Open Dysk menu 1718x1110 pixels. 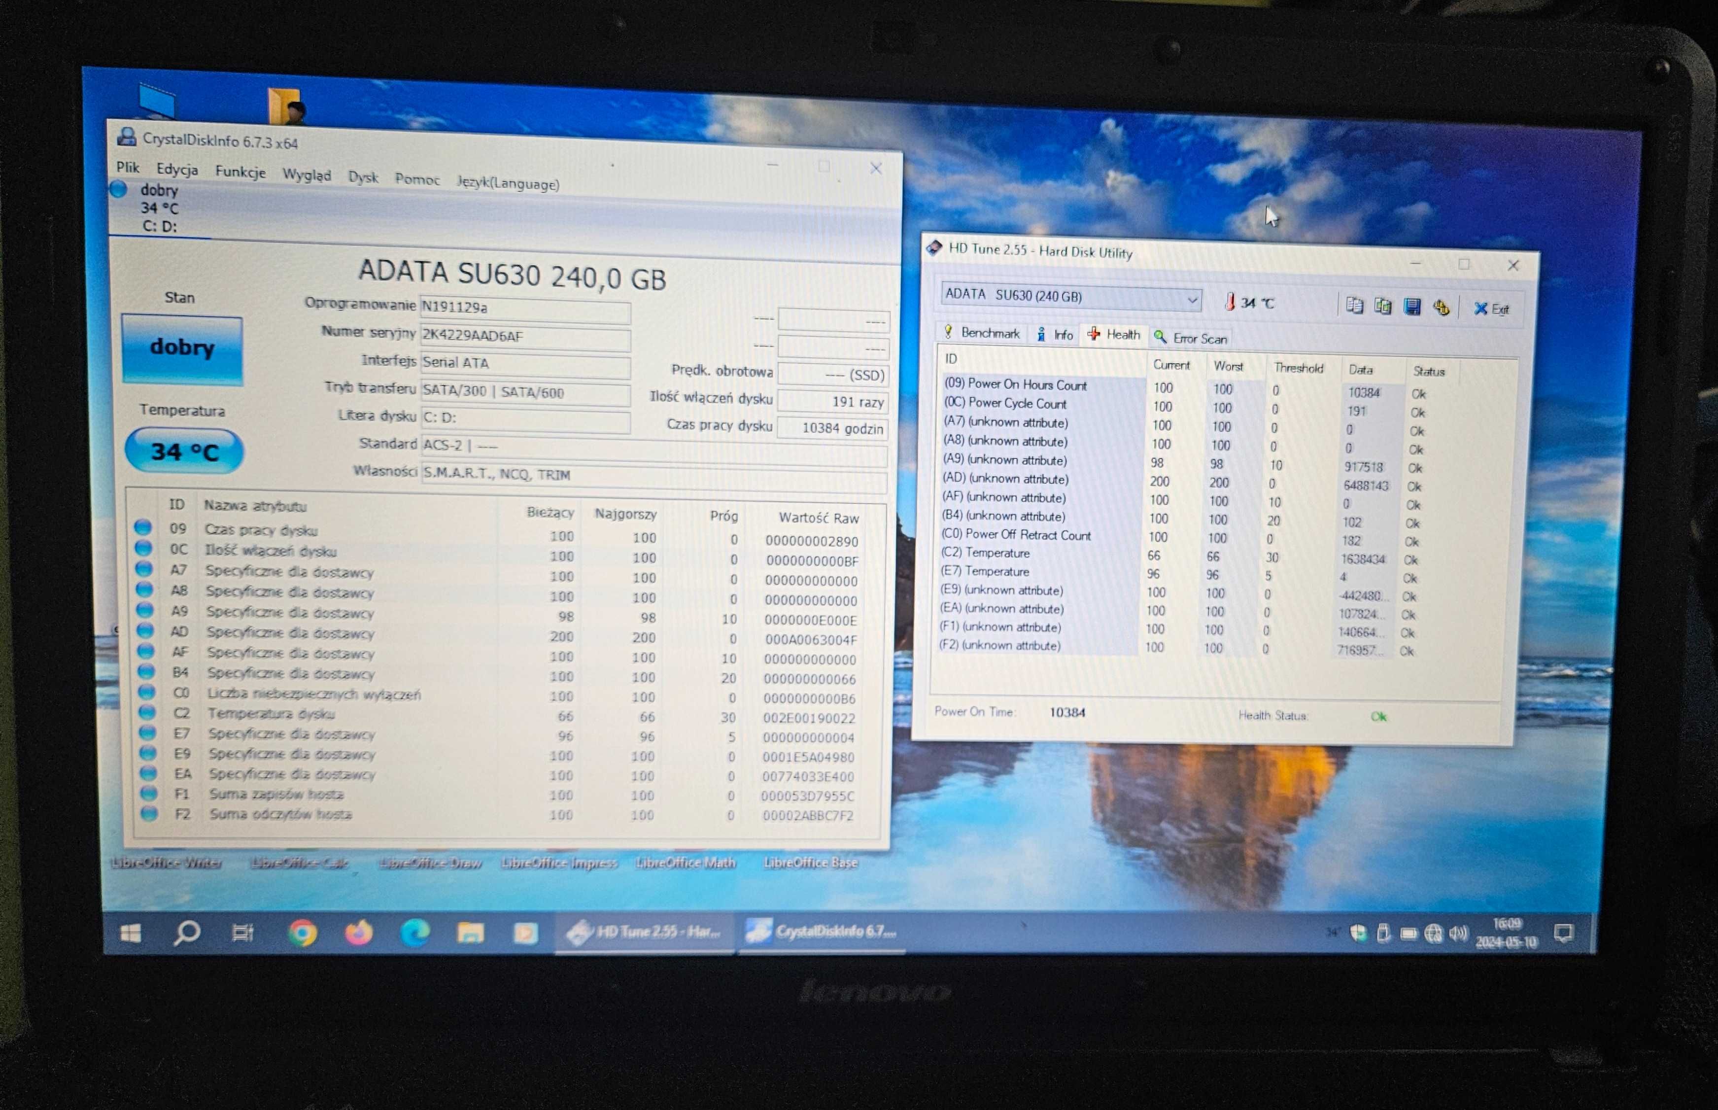(x=363, y=176)
